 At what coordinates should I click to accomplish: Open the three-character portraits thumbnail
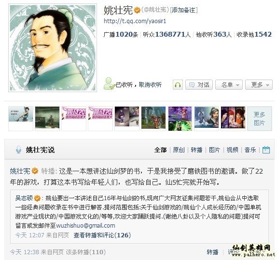tap(233, 118)
